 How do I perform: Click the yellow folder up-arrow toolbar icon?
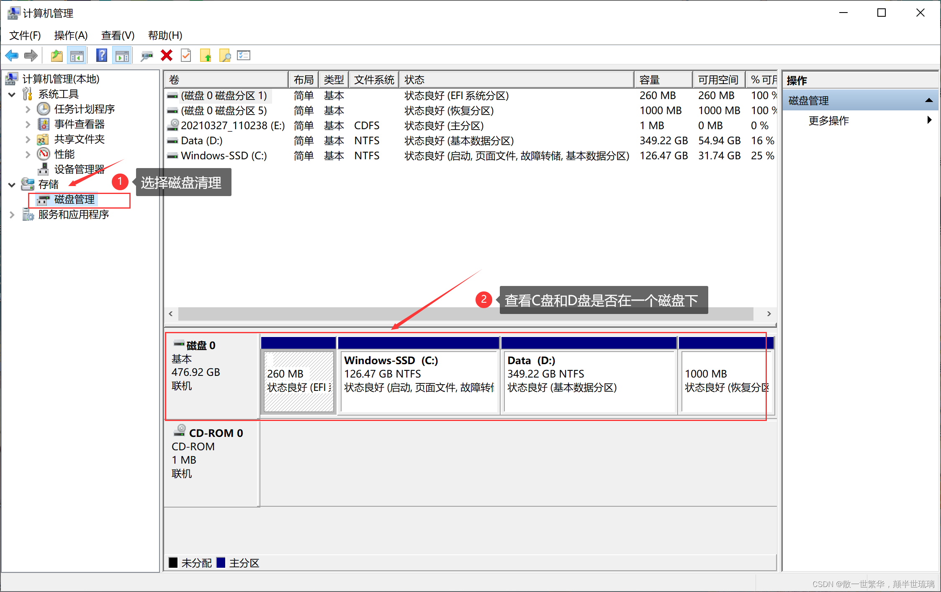[206, 55]
